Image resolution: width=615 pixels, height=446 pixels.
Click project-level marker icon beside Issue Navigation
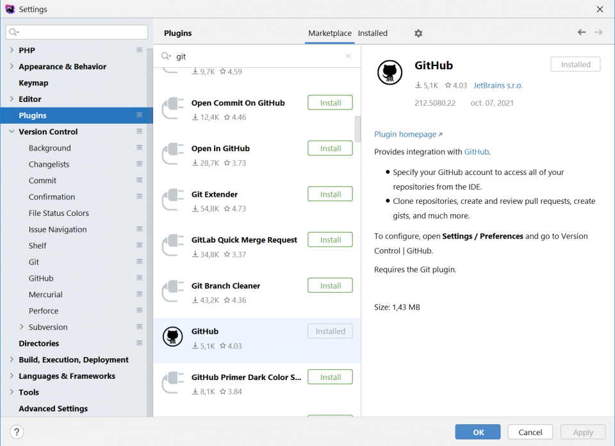pos(139,229)
